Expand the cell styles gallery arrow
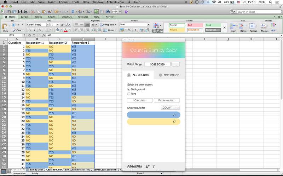The image size is (283, 176). click(224, 28)
